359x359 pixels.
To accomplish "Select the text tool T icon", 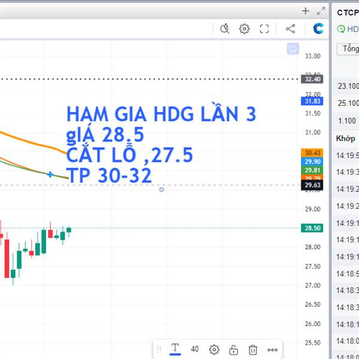I will (x=175, y=349).
